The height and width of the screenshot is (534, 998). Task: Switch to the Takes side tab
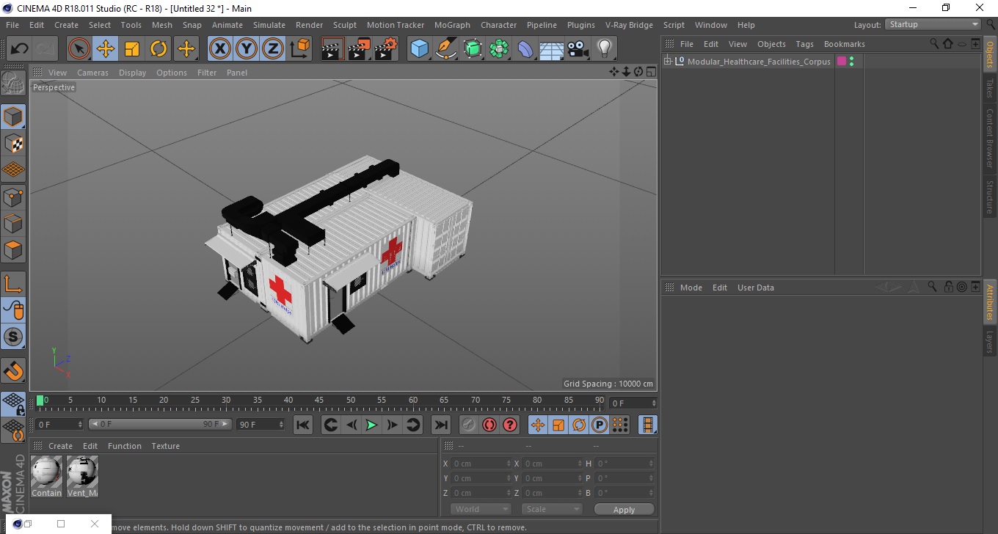pyautogui.click(x=990, y=88)
